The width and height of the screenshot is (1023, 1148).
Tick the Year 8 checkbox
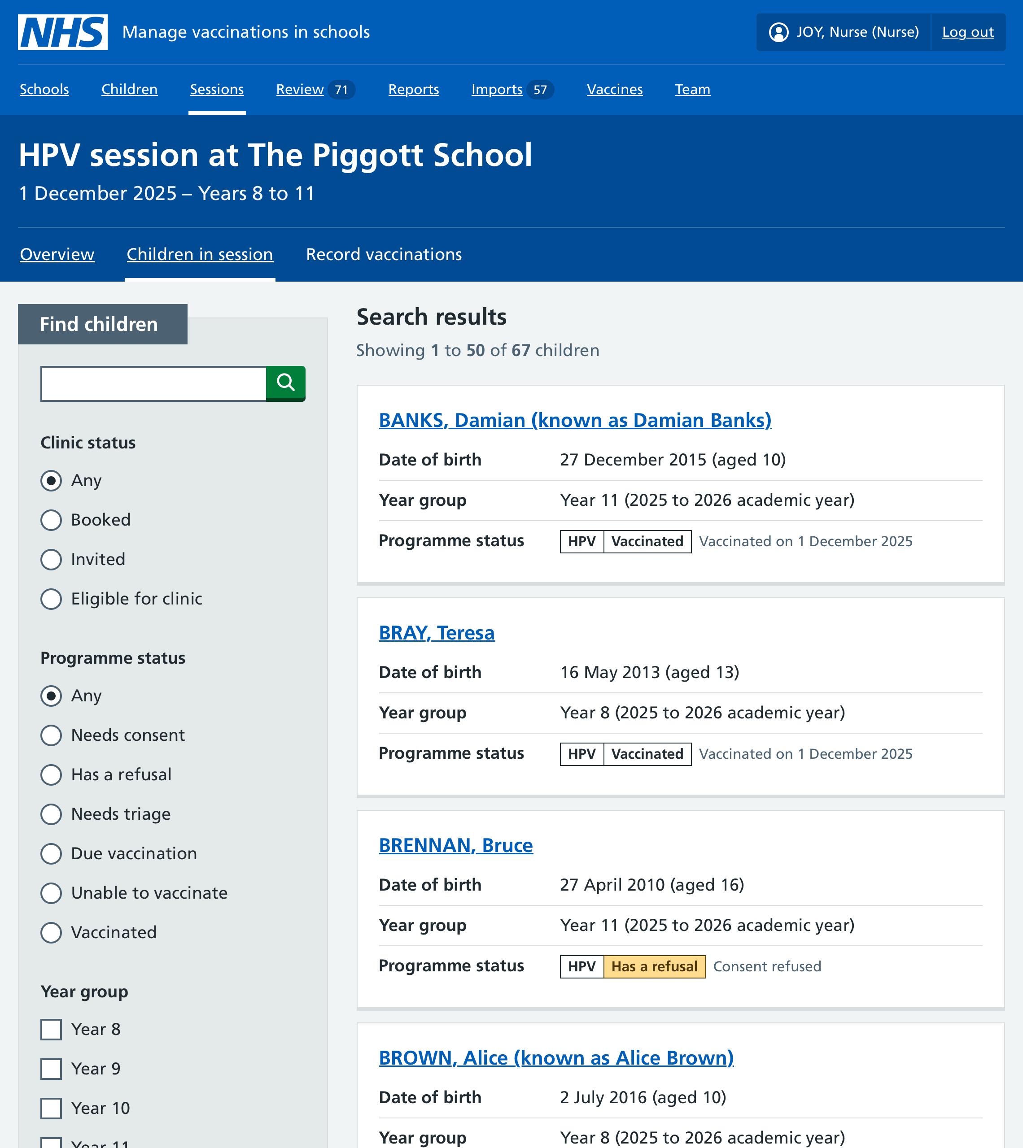[x=51, y=1029]
